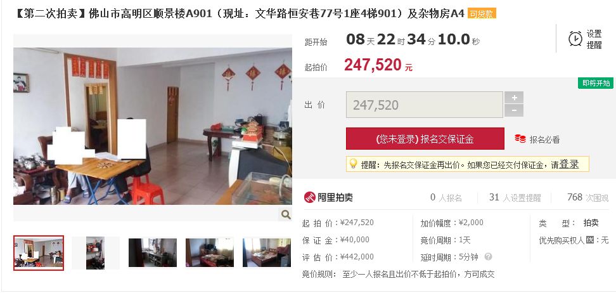The image size is (616, 293).
Task: Select the fifth bed frame thumbnail
Action: [267, 253]
